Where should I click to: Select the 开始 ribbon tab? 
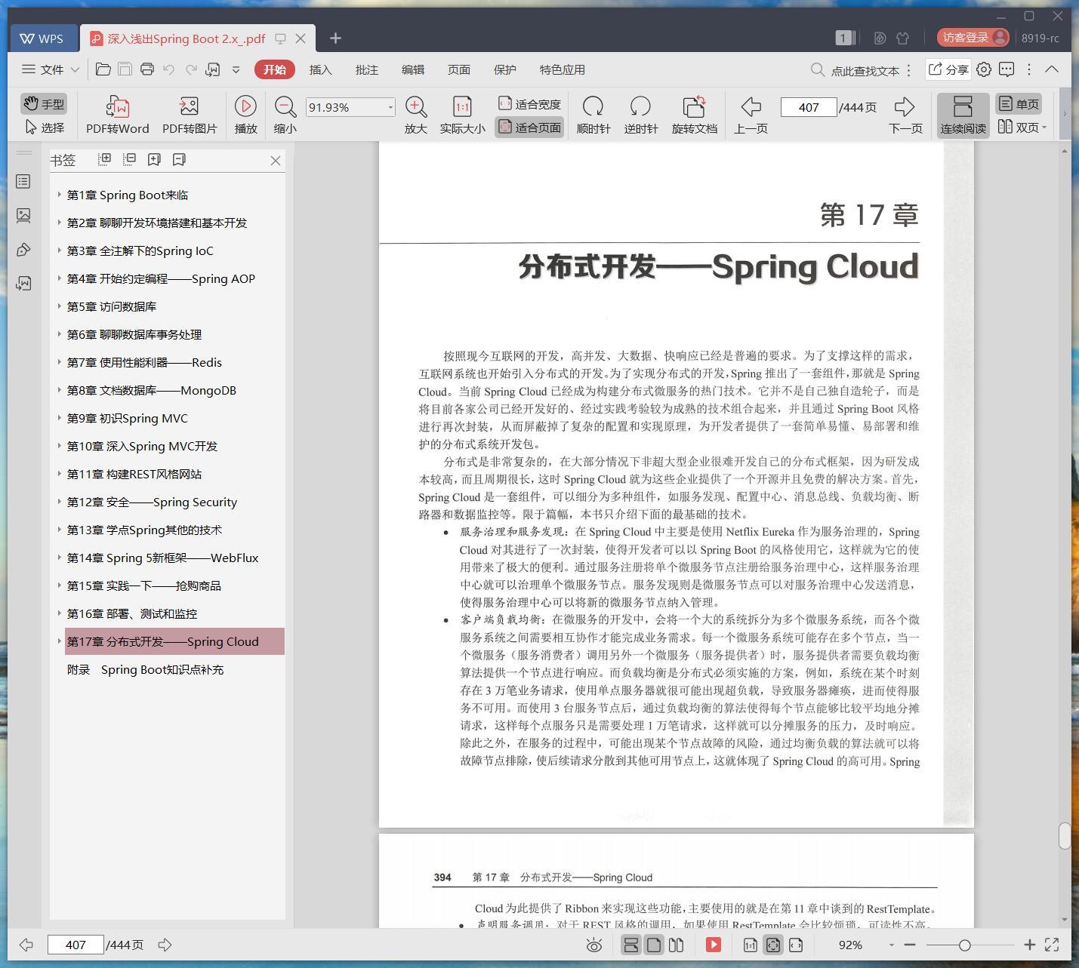tap(275, 69)
